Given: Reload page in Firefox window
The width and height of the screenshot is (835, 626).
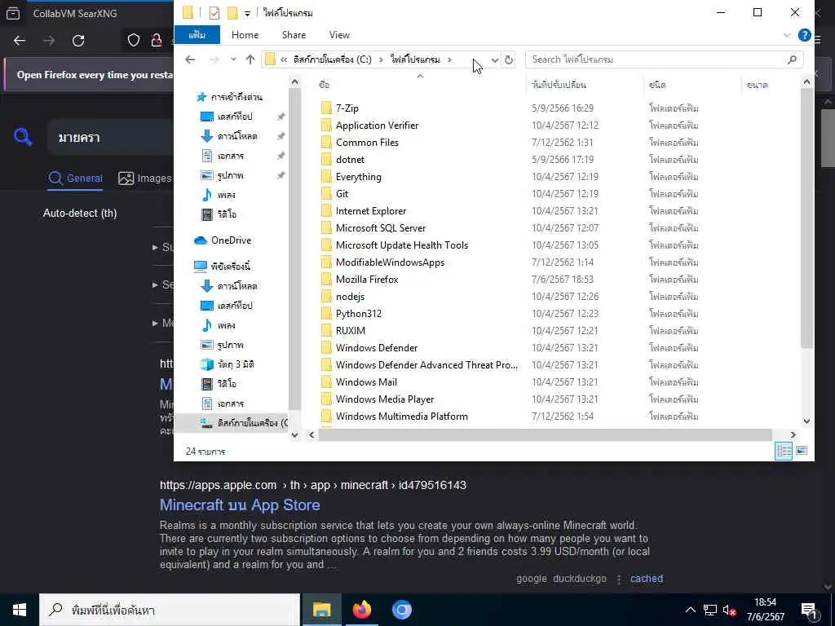Looking at the screenshot, I should (78, 41).
